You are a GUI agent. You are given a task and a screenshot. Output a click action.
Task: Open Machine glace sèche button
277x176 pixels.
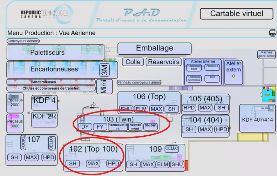pos(266,54)
